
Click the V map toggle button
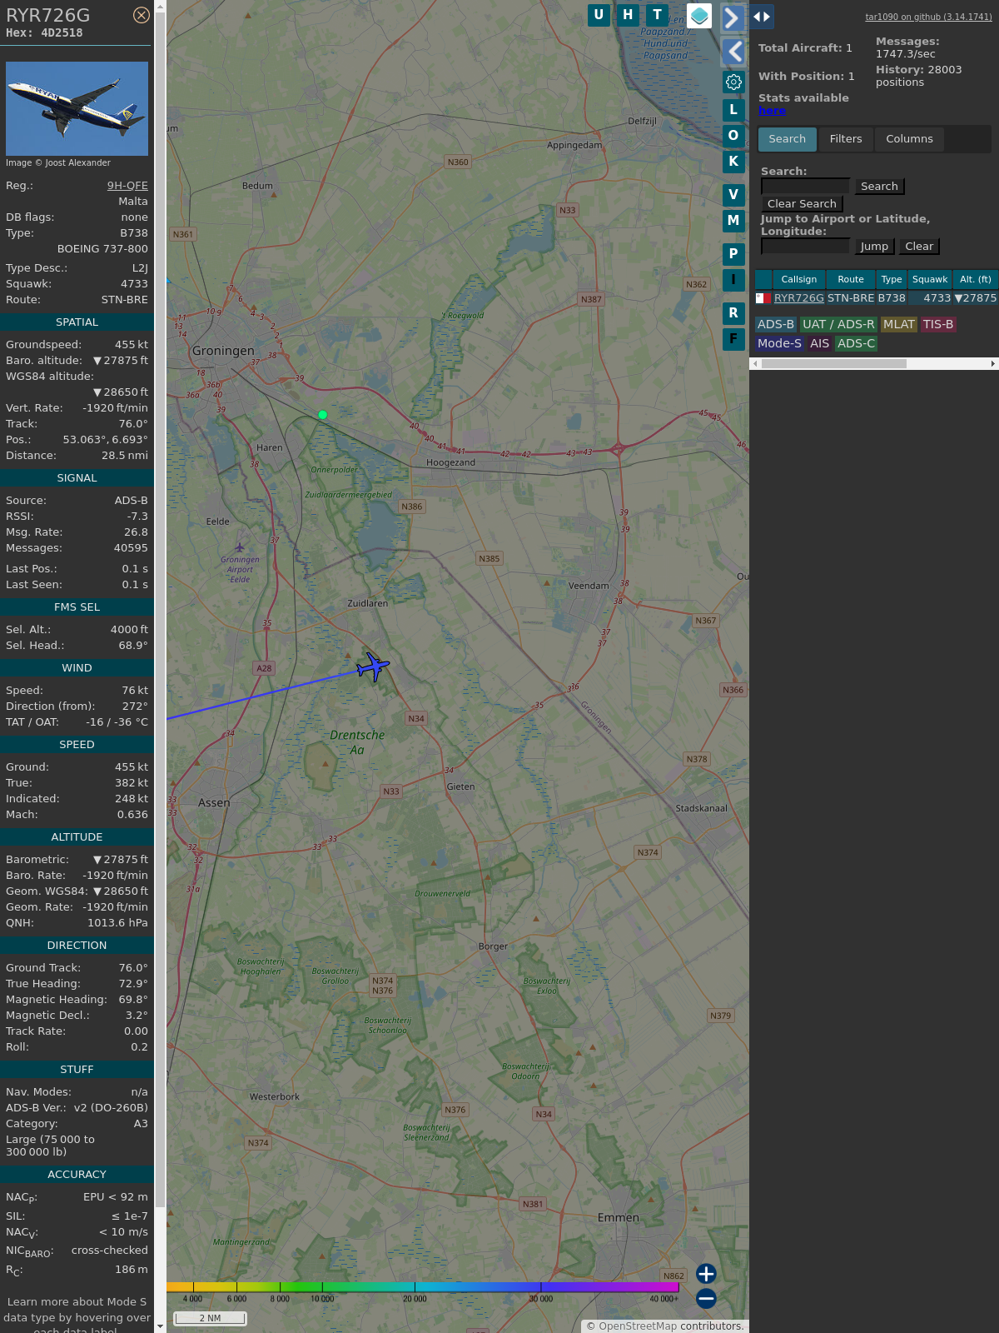point(733,195)
